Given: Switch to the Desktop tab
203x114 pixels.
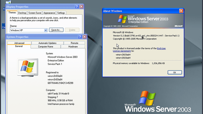Looking at the screenshot, I should point(22,13).
